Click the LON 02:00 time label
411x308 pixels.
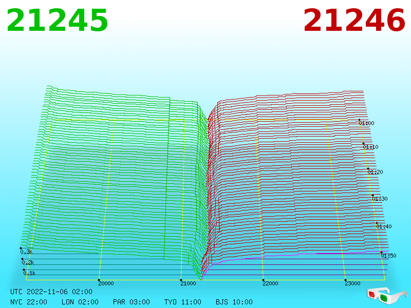pos(80,302)
